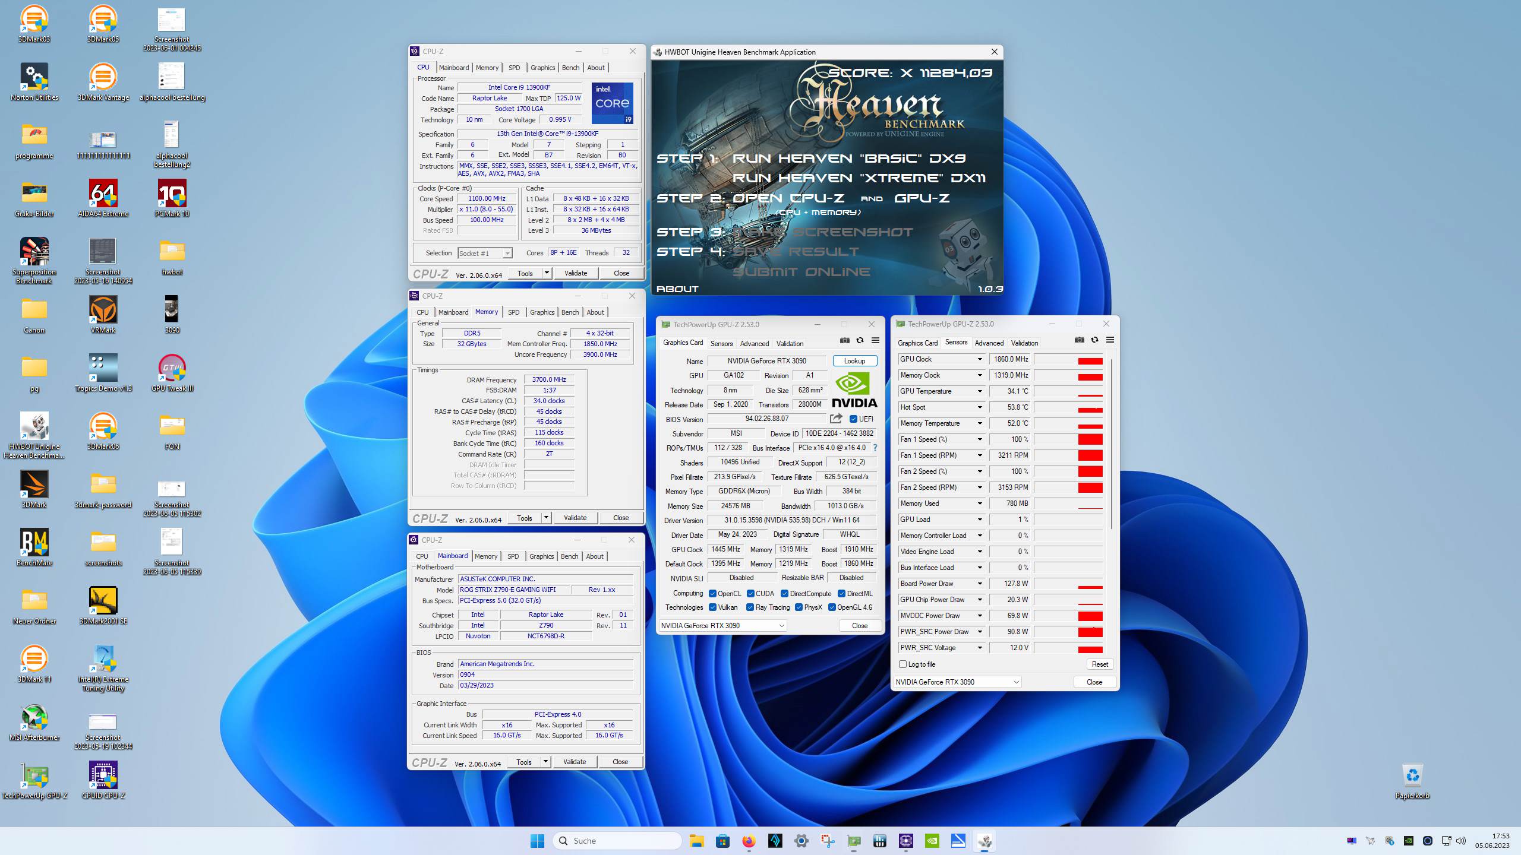Switch to SPD tab in CPU-Z Memory window
The image size is (1521, 855).
(513, 312)
